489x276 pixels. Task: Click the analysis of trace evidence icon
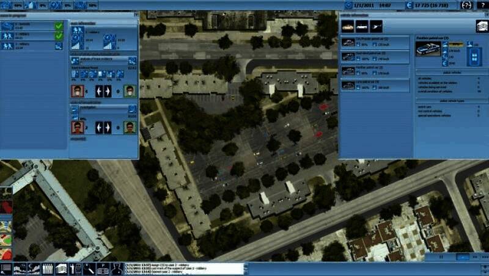(x=75, y=60)
